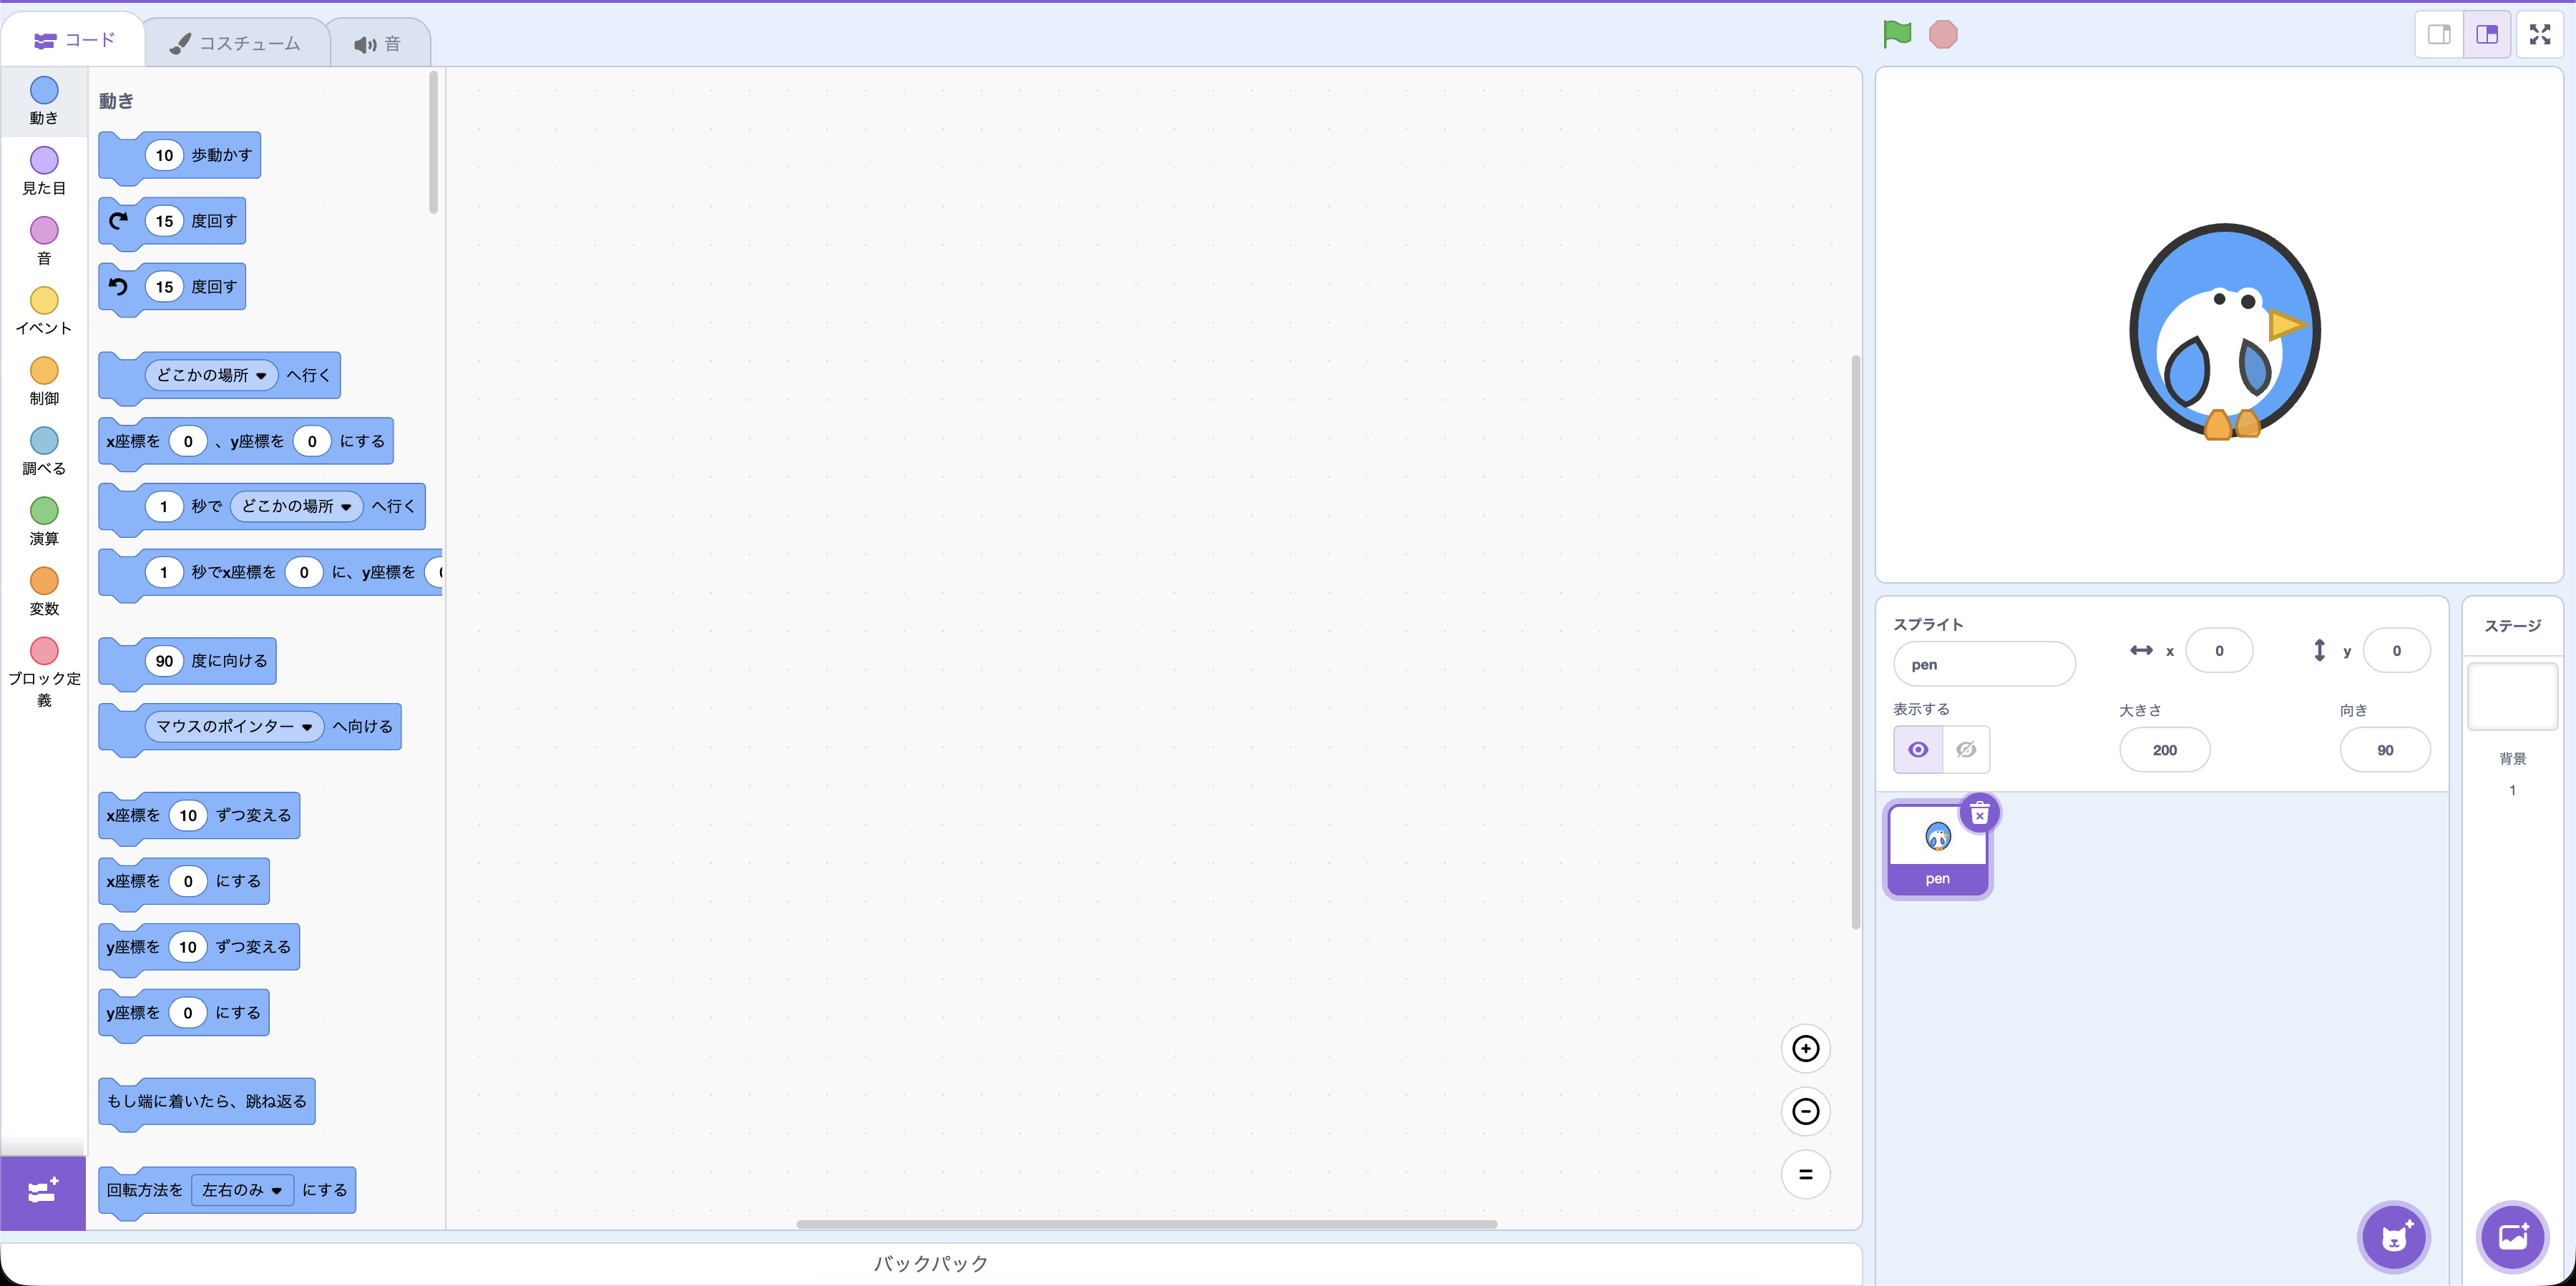Zoom out of the code workspace
Viewport: 2576px width, 1286px height.
coord(1805,1111)
